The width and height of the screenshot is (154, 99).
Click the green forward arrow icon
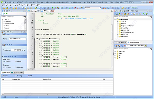point(136,8)
